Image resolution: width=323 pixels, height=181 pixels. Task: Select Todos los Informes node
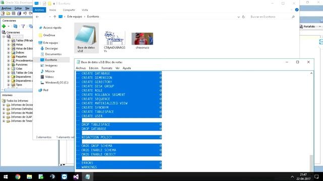click(17, 101)
